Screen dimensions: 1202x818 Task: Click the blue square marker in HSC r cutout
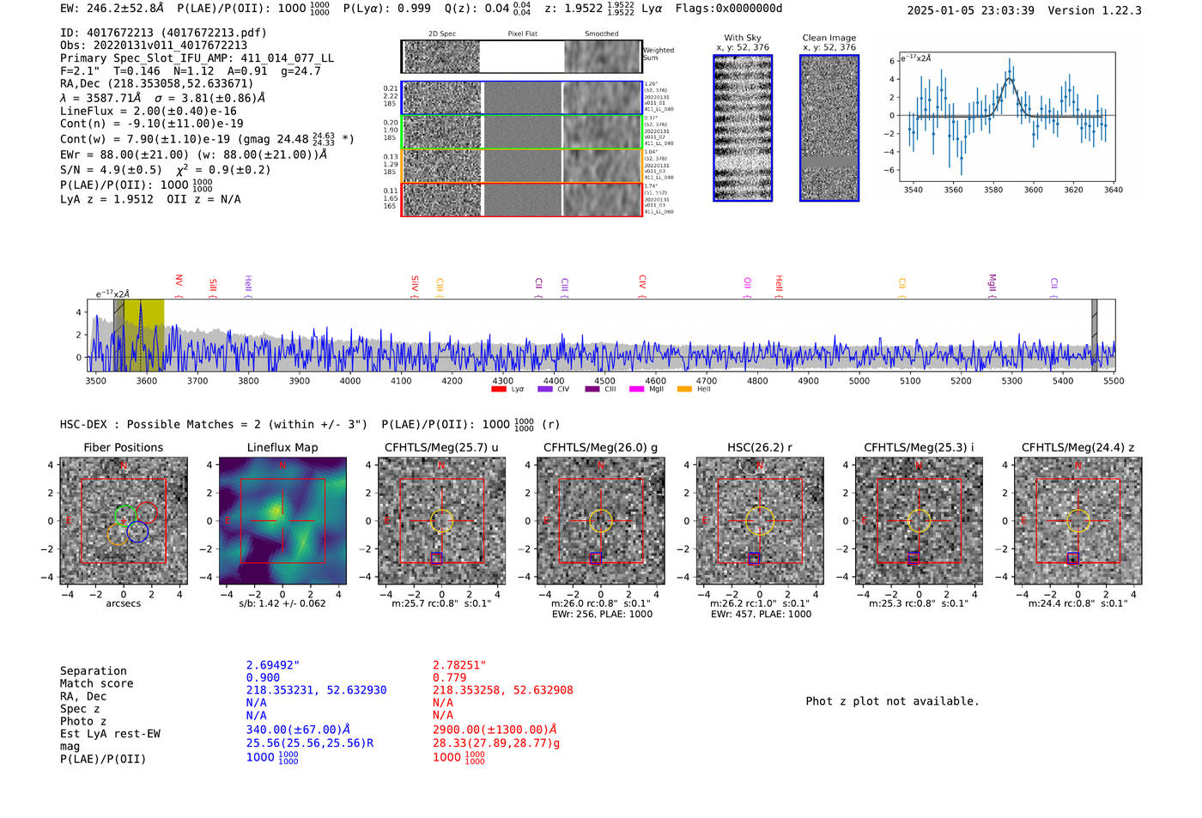754,558
